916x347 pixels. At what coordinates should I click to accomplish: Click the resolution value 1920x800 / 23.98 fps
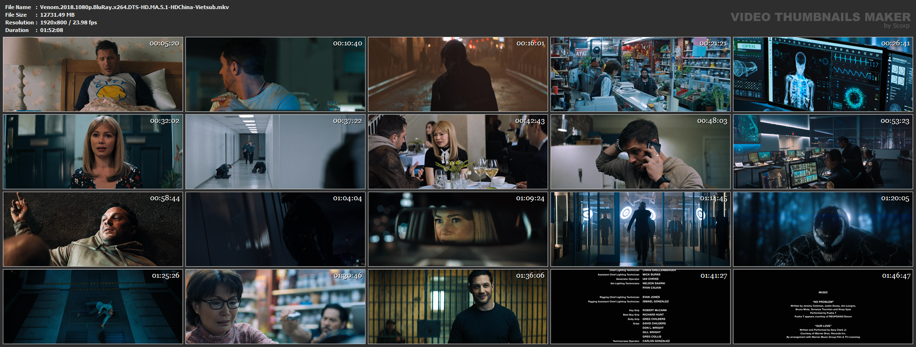(x=68, y=22)
